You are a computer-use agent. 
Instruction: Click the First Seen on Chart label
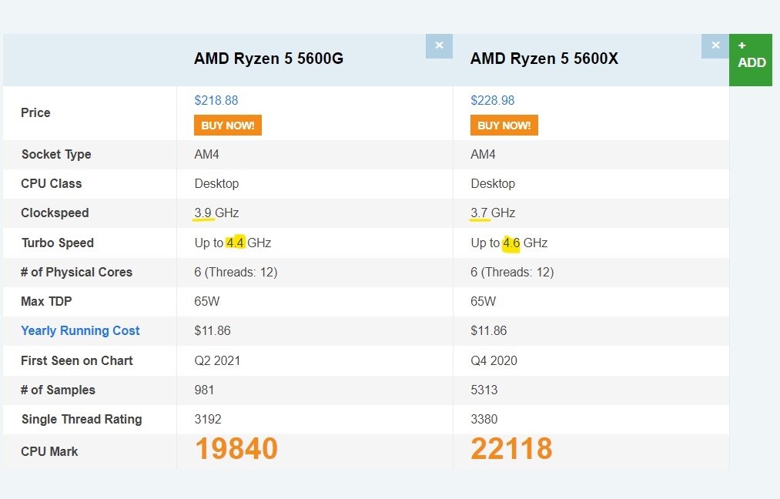[77, 360]
